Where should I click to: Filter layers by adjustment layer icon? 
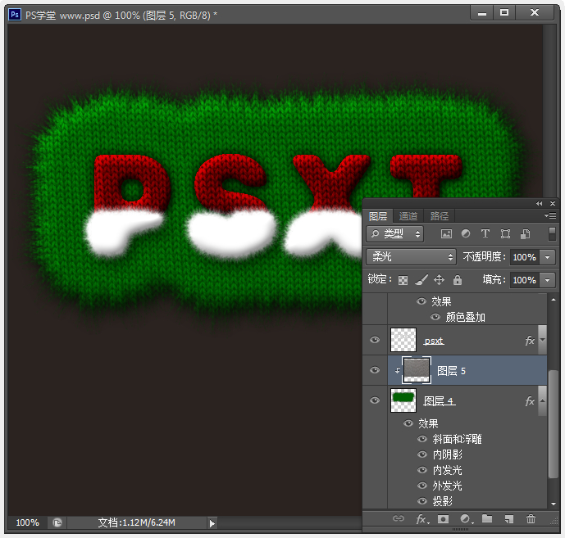[x=466, y=234]
